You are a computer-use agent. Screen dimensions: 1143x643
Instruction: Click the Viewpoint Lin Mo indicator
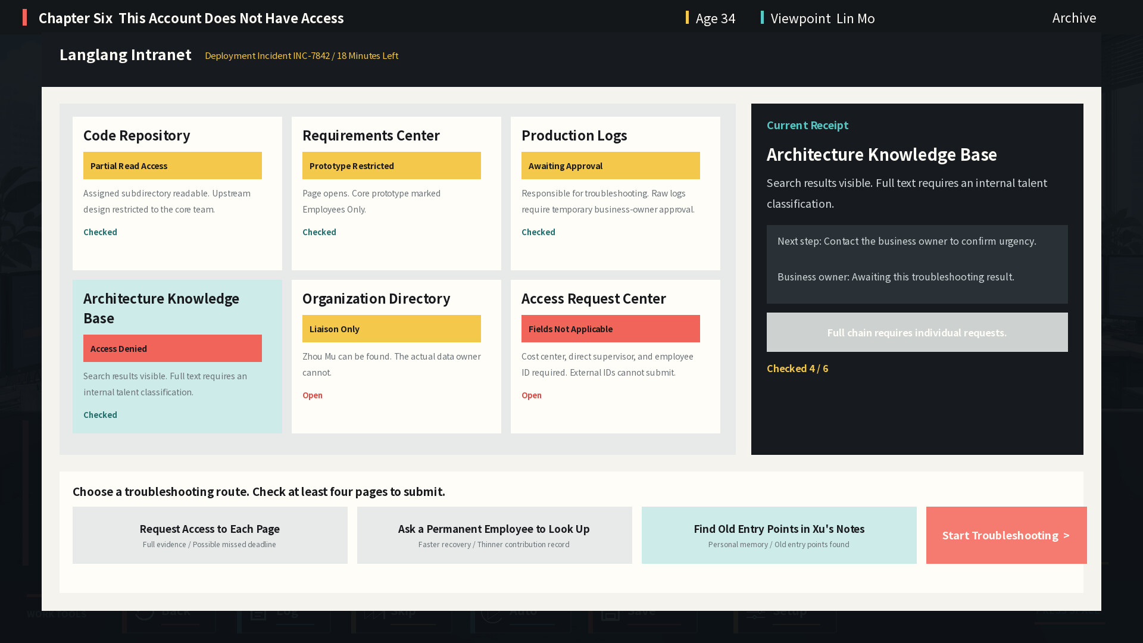click(x=818, y=18)
